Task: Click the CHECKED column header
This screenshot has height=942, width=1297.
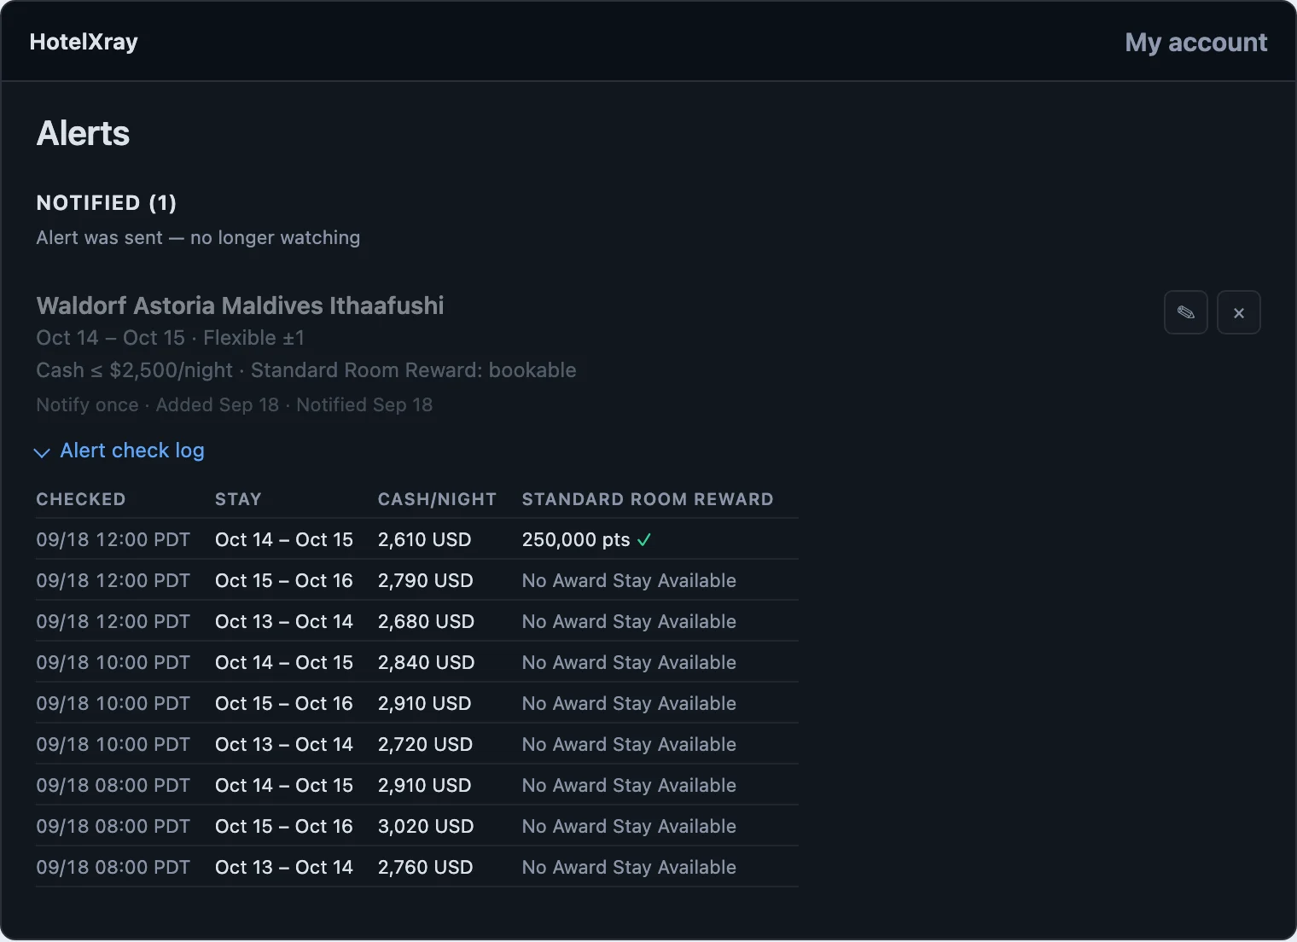Action: pyautogui.click(x=81, y=499)
